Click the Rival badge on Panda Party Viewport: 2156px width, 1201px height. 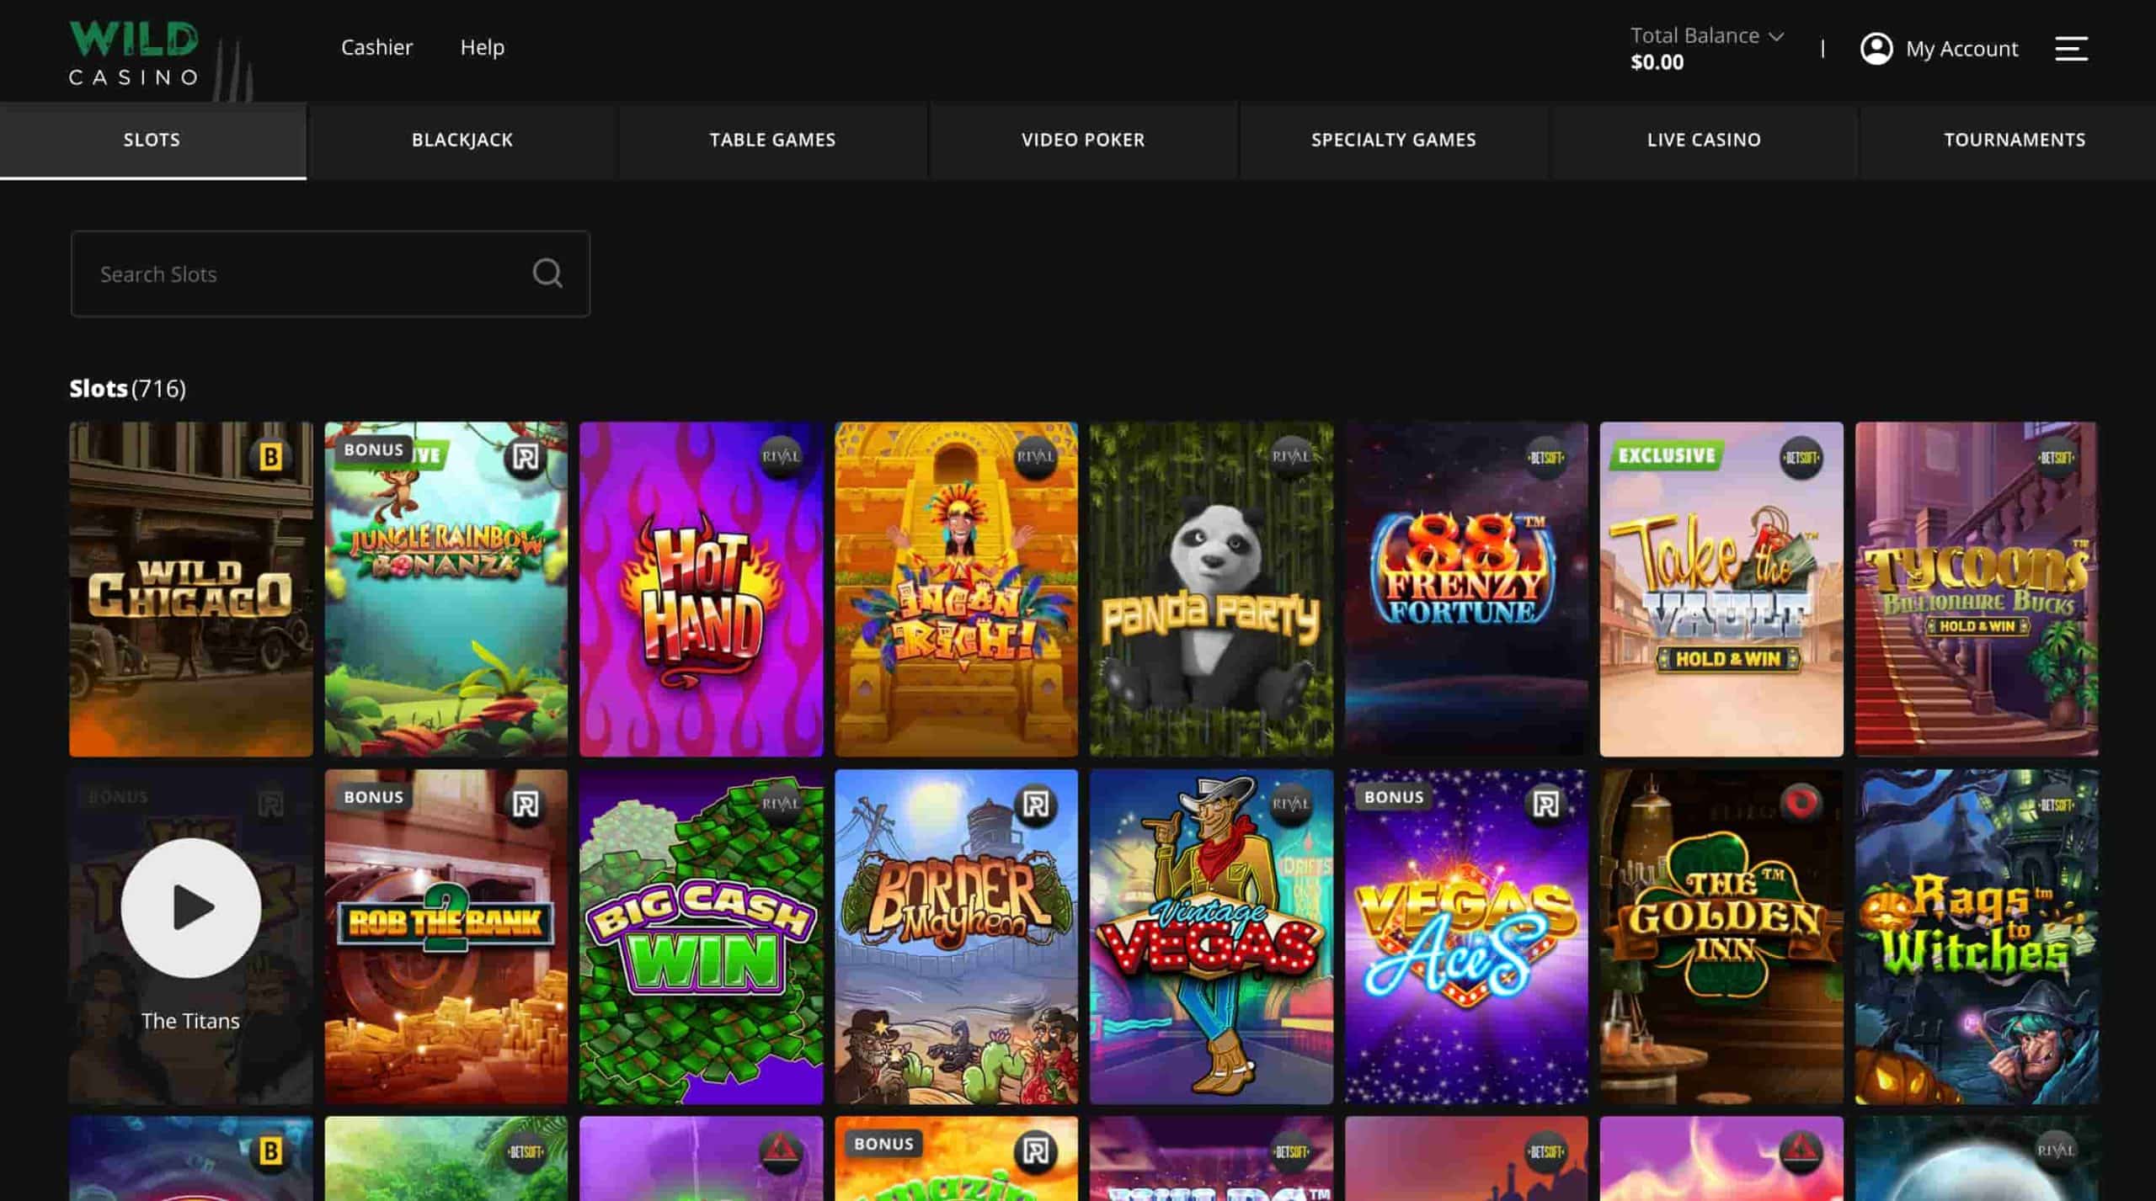pyautogui.click(x=1290, y=457)
